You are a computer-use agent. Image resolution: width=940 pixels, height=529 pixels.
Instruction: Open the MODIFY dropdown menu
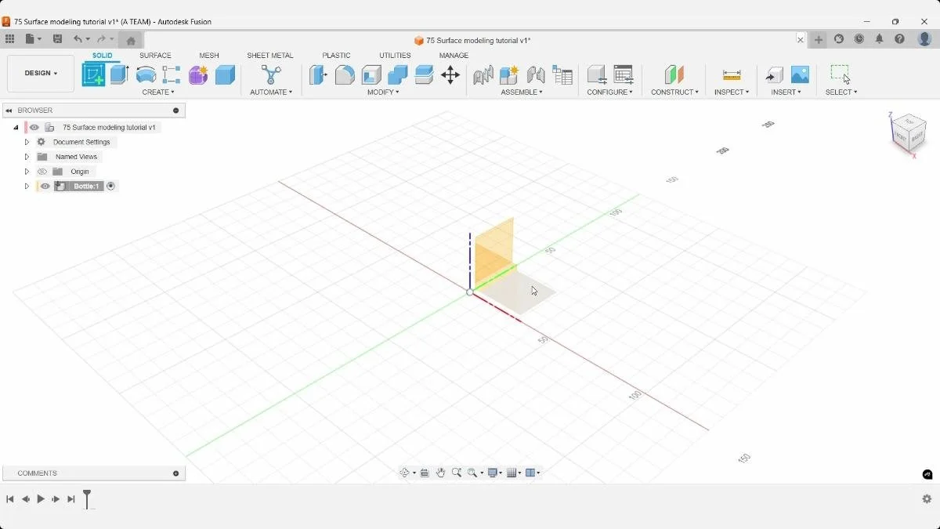point(383,92)
